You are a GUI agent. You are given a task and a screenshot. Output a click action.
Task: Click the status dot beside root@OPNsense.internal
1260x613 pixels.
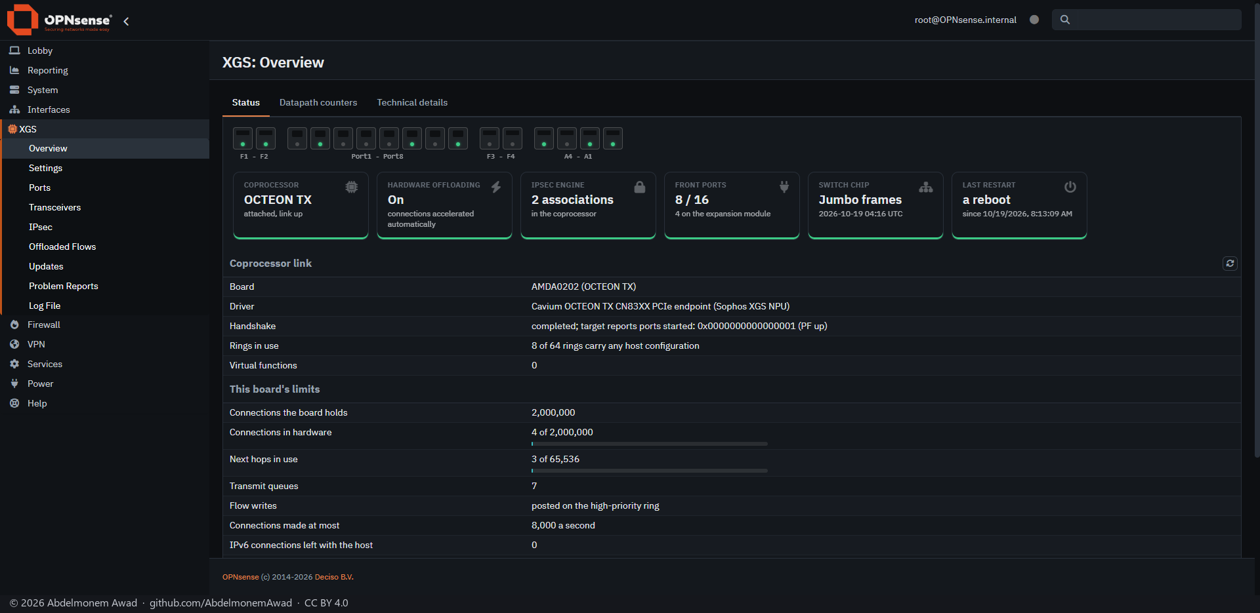1034,20
